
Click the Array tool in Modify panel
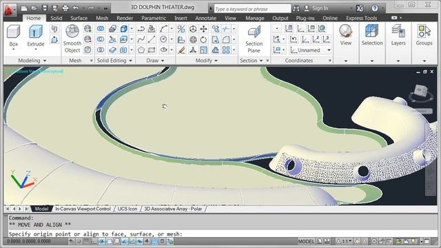point(226,50)
